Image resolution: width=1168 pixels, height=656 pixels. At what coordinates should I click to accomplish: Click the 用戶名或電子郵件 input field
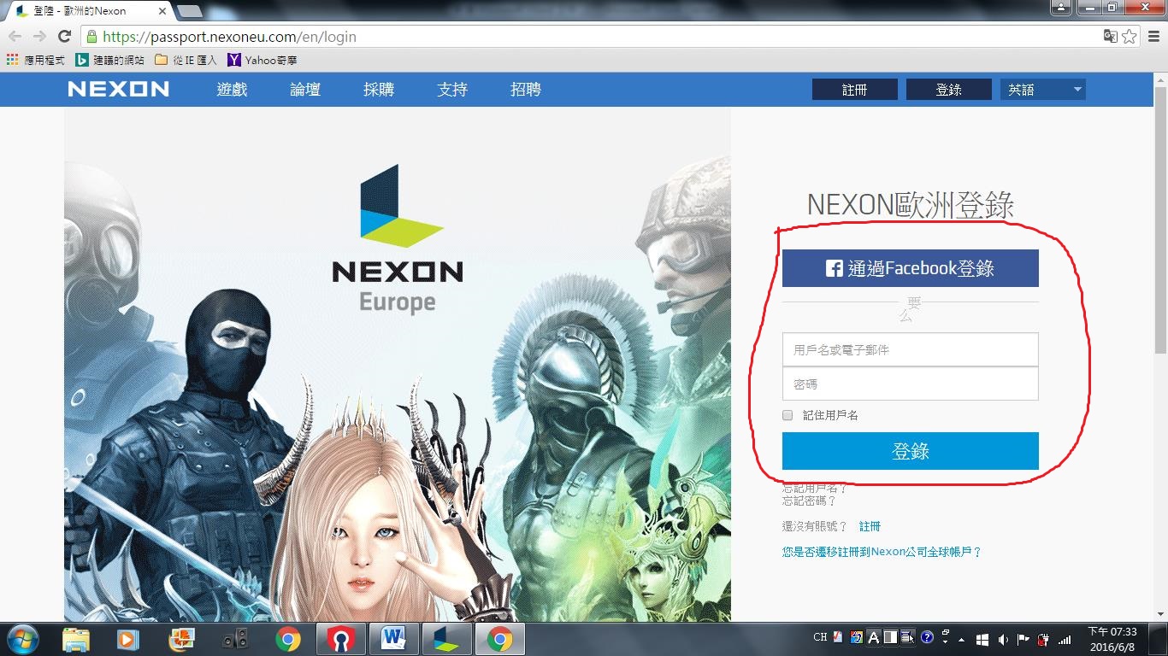click(911, 349)
